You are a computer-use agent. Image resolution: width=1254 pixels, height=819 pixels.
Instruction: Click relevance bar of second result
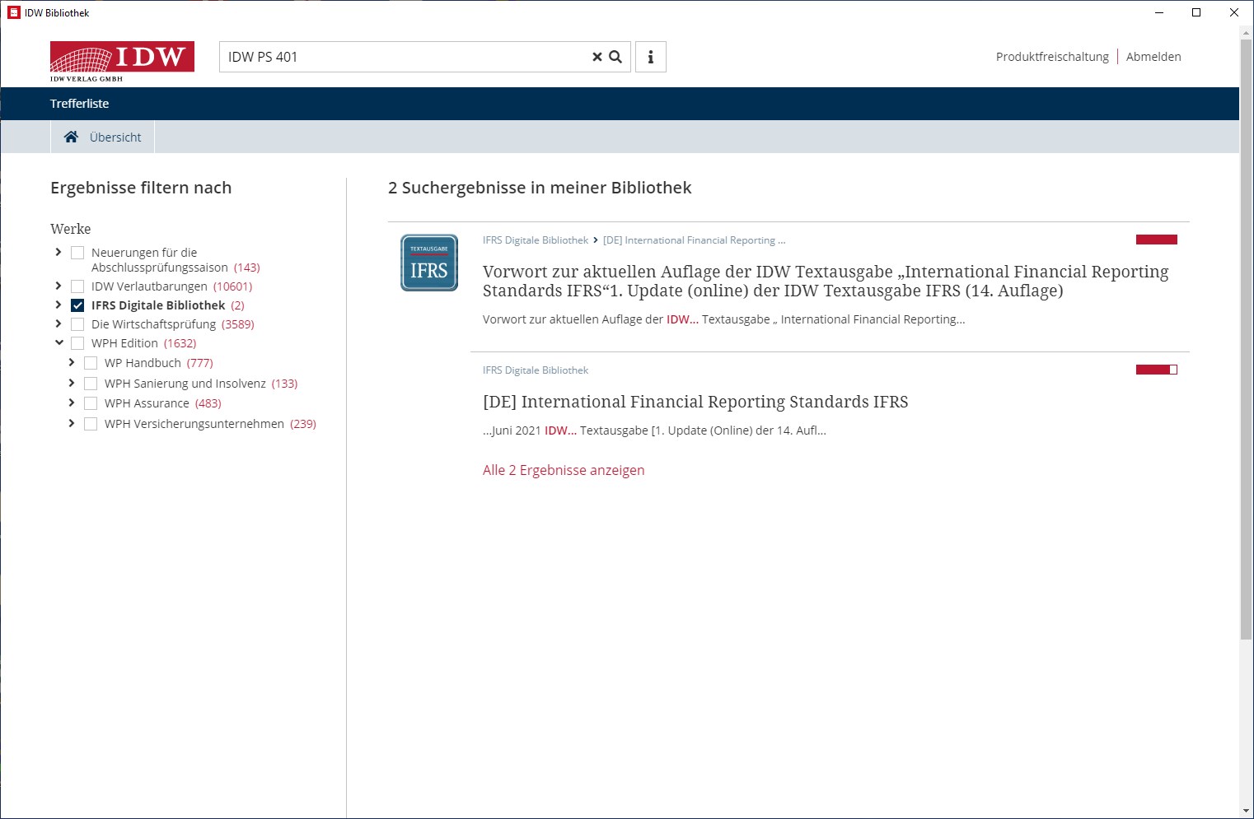1157,370
